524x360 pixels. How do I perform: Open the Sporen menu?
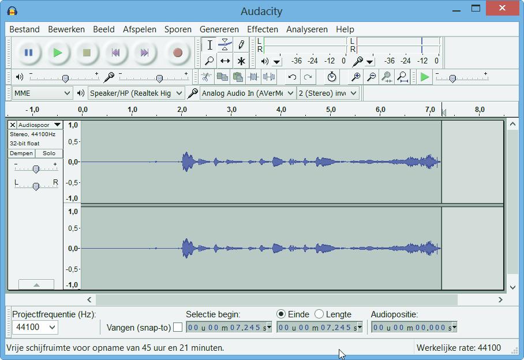click(x=178, y=29)
